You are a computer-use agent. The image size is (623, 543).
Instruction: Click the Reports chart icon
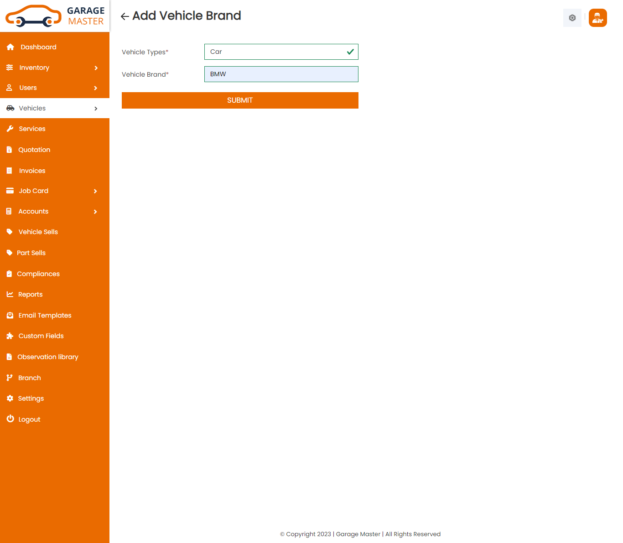(10, 294)
